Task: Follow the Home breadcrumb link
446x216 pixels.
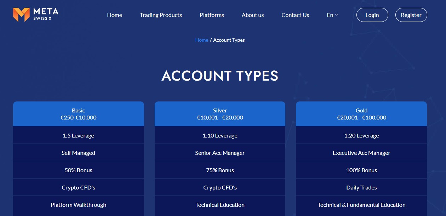Action: (202, 40)
